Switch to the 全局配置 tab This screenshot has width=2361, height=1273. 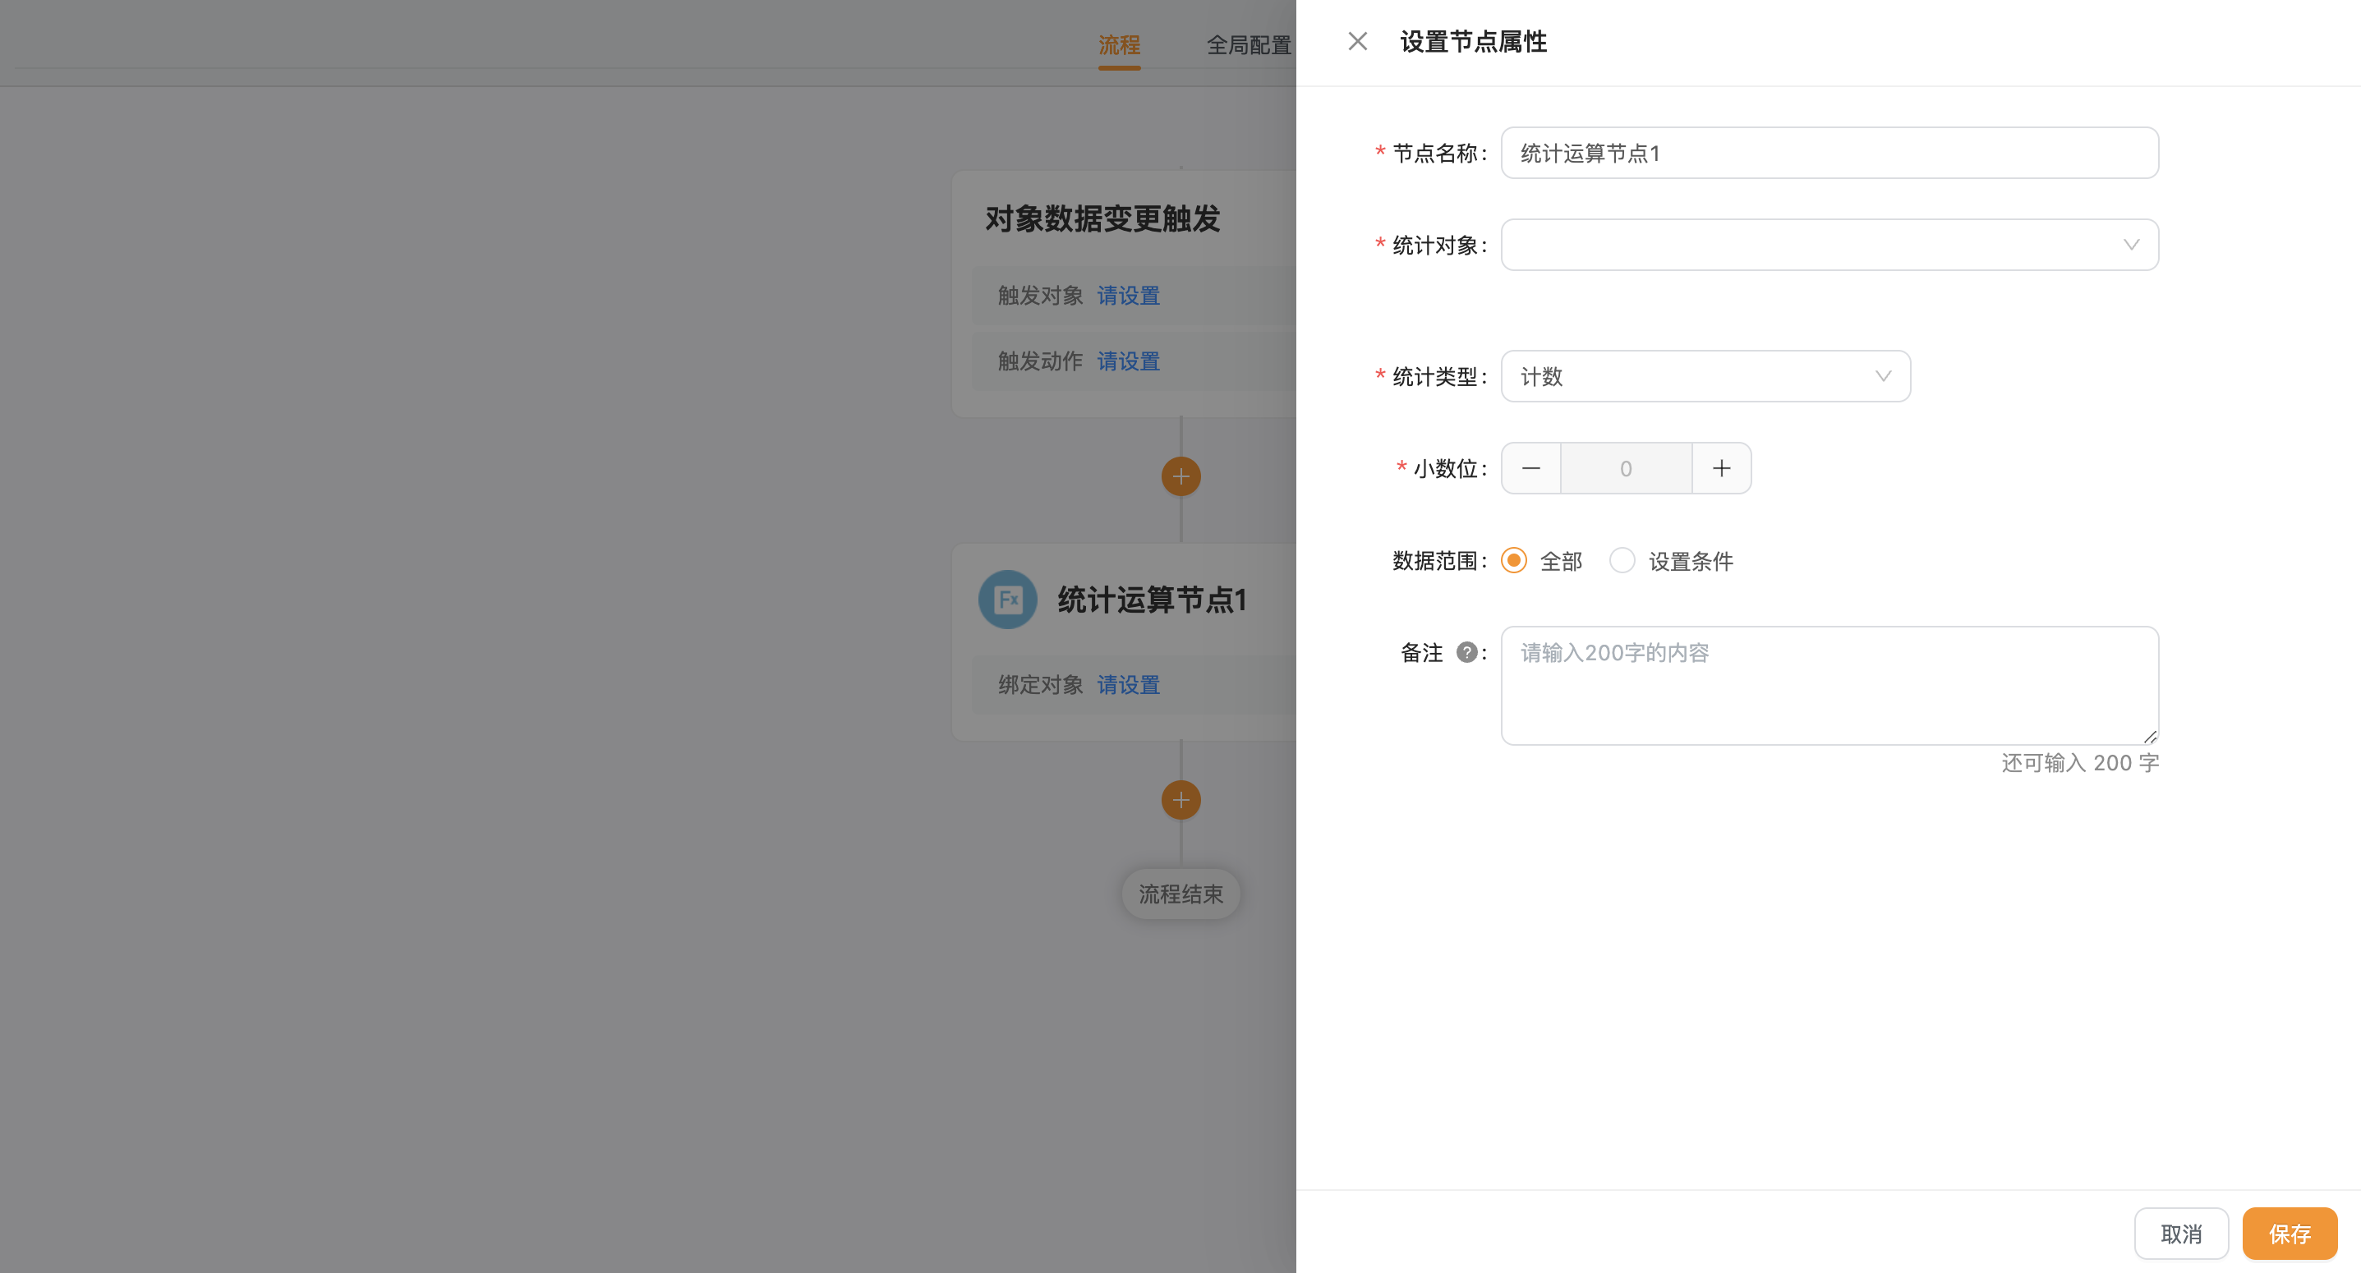coord(1249,45)
